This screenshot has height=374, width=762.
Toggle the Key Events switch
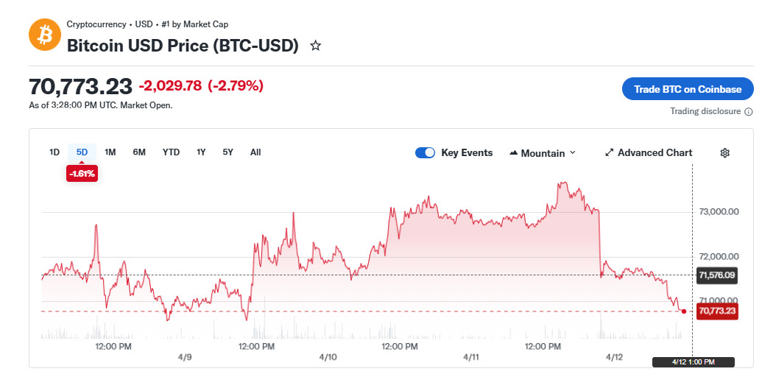[425, 153]
